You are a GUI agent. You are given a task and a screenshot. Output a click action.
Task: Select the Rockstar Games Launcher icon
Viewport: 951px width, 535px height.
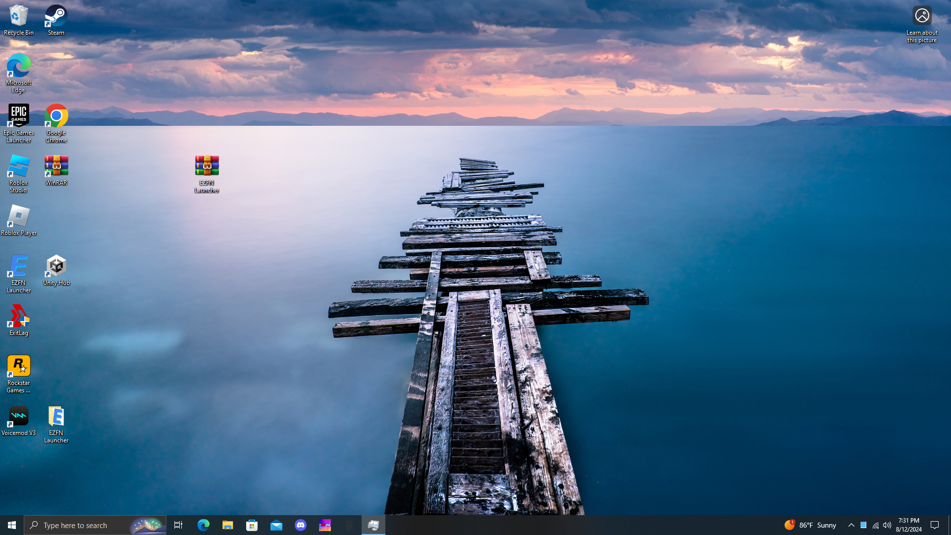pyautogui.click(x=19, y=374)
